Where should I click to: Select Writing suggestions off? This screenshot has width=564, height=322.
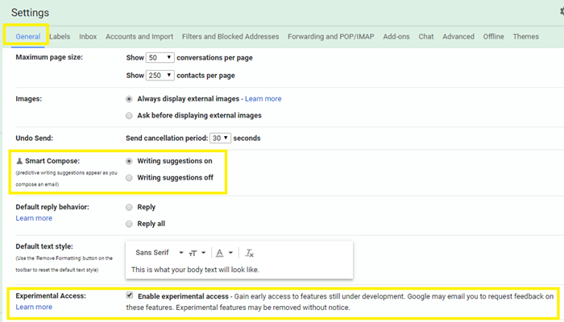130,178
